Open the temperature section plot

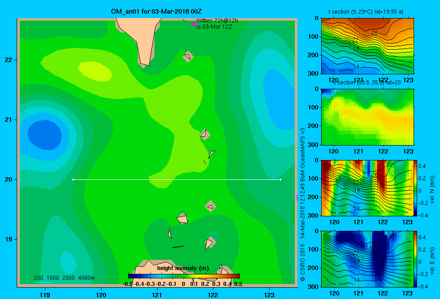coord(367,46)
